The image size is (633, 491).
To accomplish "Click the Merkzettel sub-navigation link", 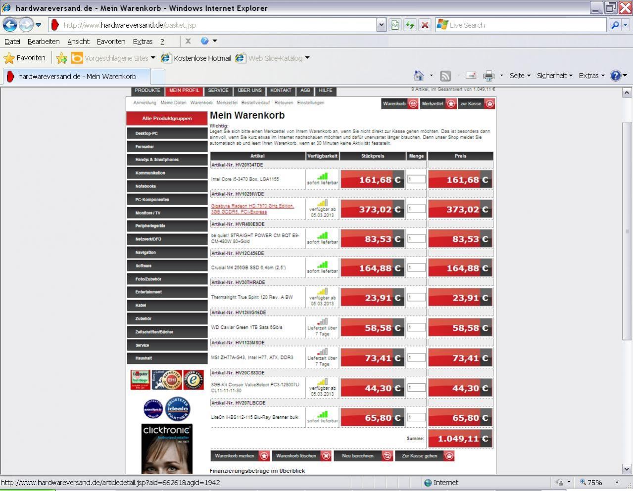I will (x=227, y=103).
